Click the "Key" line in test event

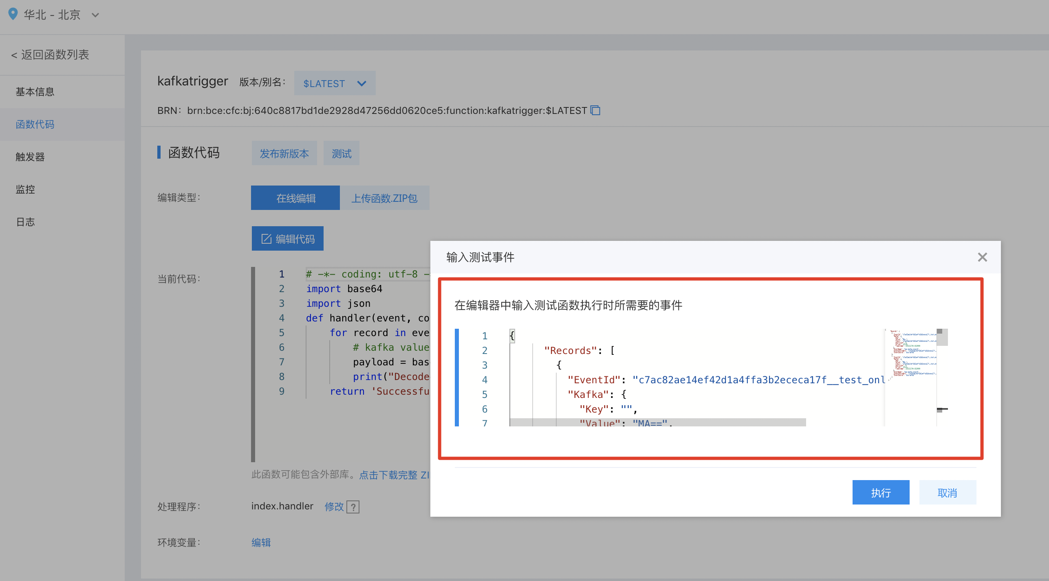point(608,409)
